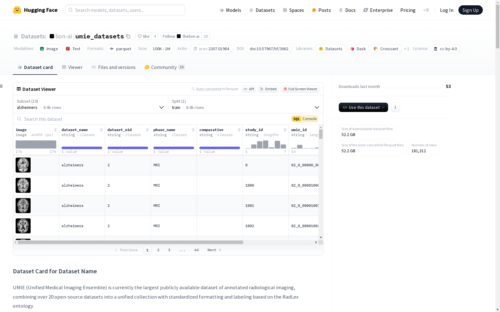Open the Enterprise menu item
Image resolution: width=500 pixels, height=312 pixels.
pyautogui.click(x=378, y=10)
